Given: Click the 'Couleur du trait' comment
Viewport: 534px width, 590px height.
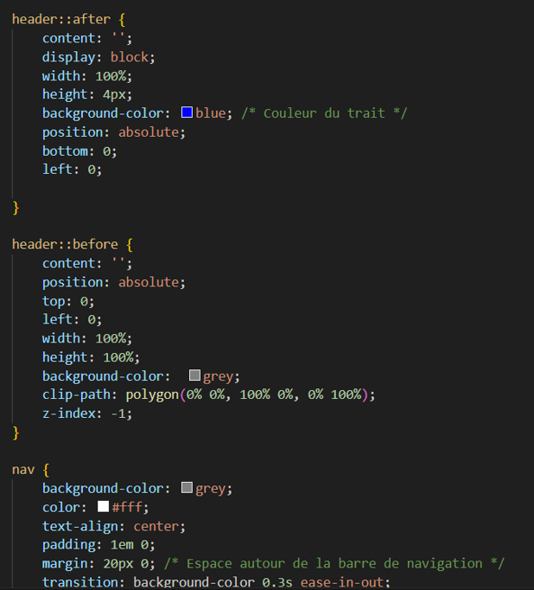Looking at the screenshot, I should [x=324, y=113].
